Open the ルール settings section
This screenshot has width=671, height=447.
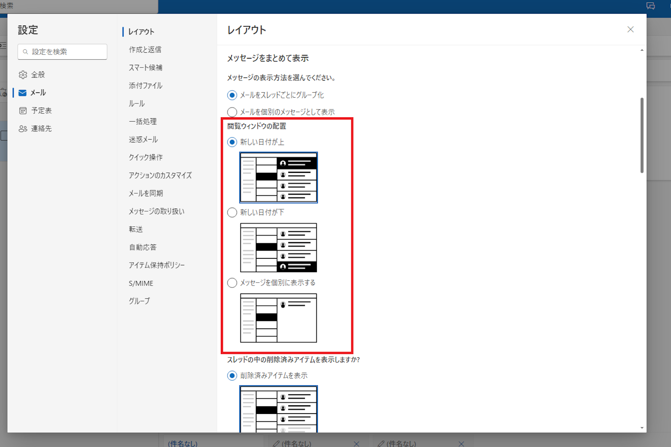(137, 103)
